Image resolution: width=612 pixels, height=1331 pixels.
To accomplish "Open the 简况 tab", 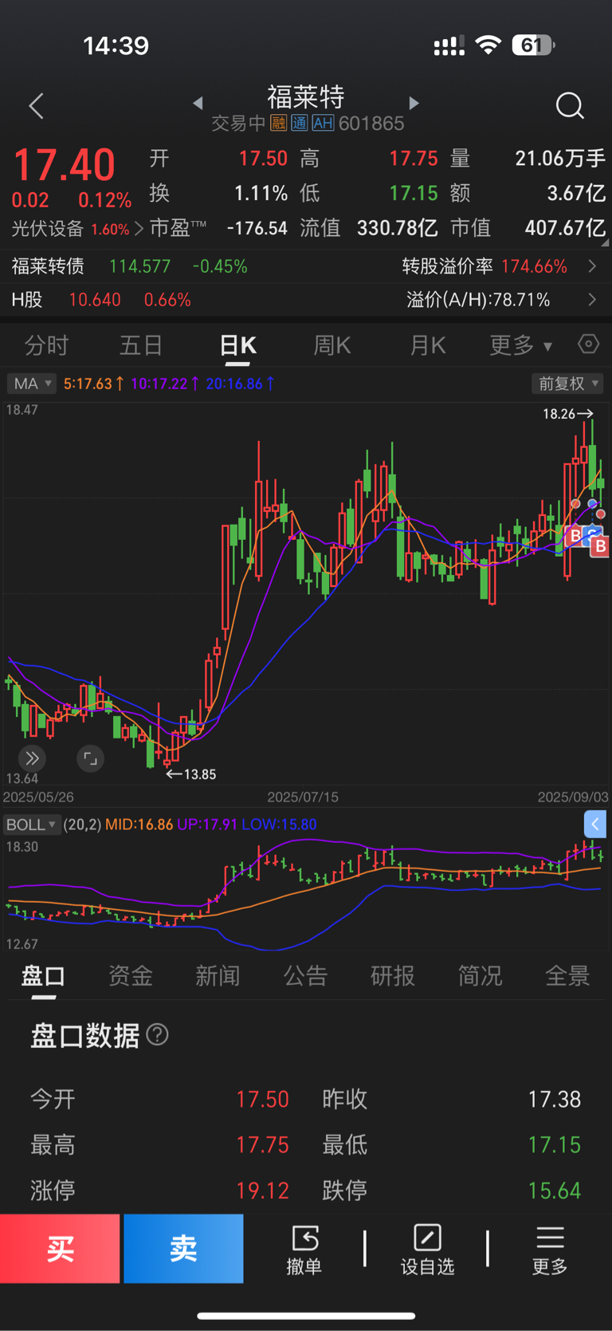I will click(480, 975).
